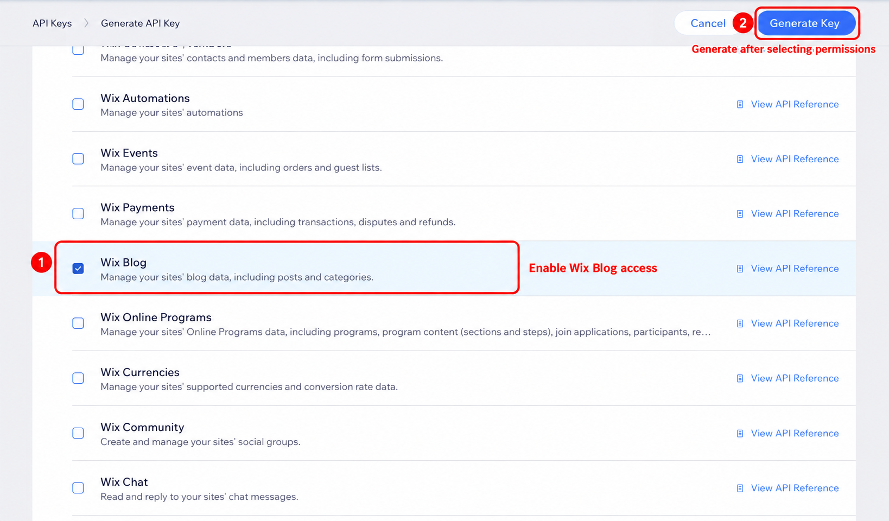Screen dimensions: 889x521
Task: Click the social groups description text
Action: click(200, 442)
